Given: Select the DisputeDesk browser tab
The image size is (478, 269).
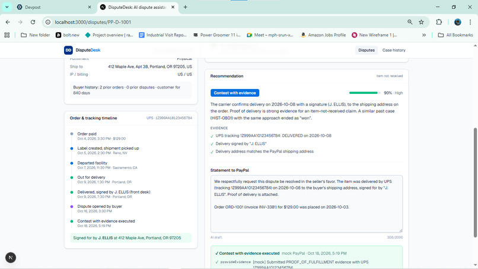Looking at the screenshot, I should pyautogui.click(x=137, y=7).
